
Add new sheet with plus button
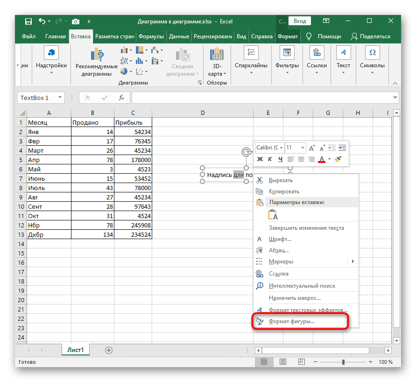tap(109, 350)
